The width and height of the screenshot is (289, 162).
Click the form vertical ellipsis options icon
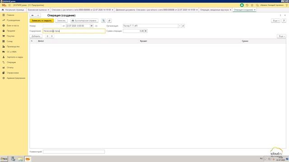(x=280, y=15)
